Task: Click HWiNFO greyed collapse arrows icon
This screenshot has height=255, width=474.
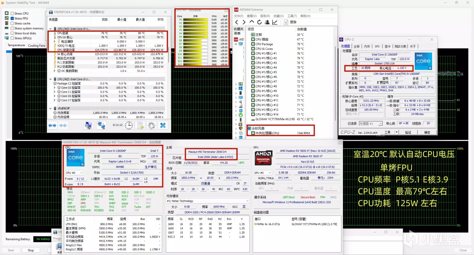Action: click(63, 126)
